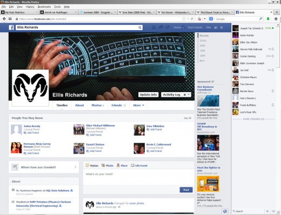Click the green downloads arrow icon

(x=268, y=19)
